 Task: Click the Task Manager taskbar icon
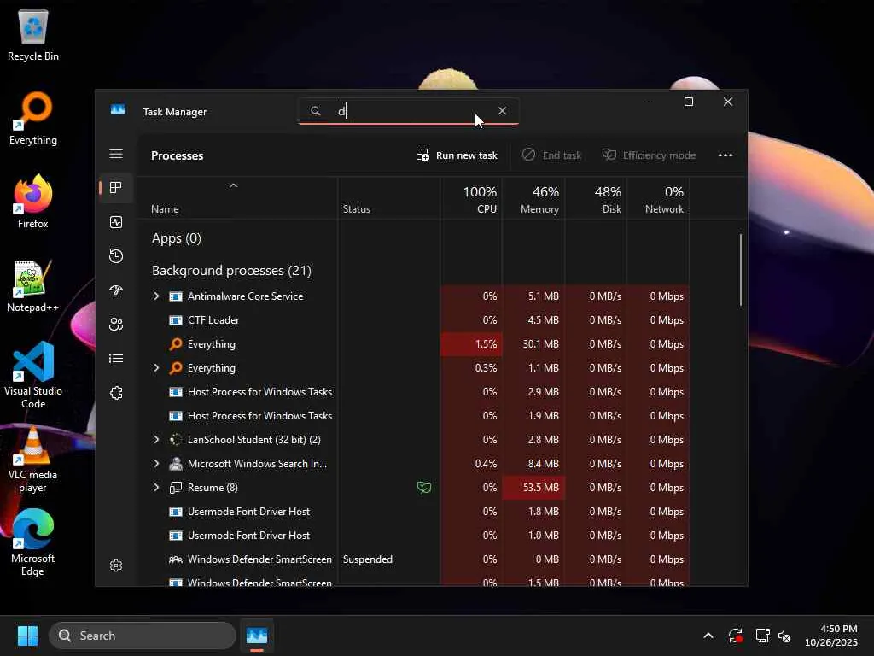[x=257, y=635]
